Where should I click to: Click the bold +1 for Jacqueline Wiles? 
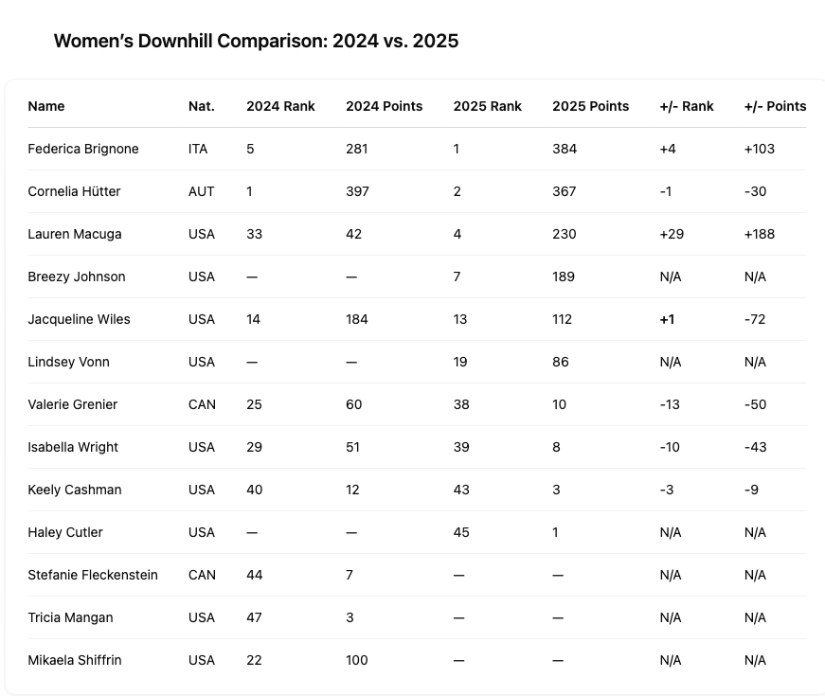667,319
